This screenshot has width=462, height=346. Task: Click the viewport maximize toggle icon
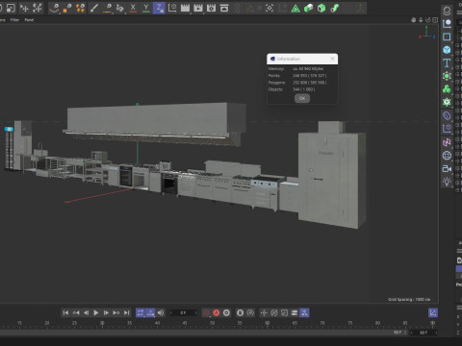(x=435, y=20)
